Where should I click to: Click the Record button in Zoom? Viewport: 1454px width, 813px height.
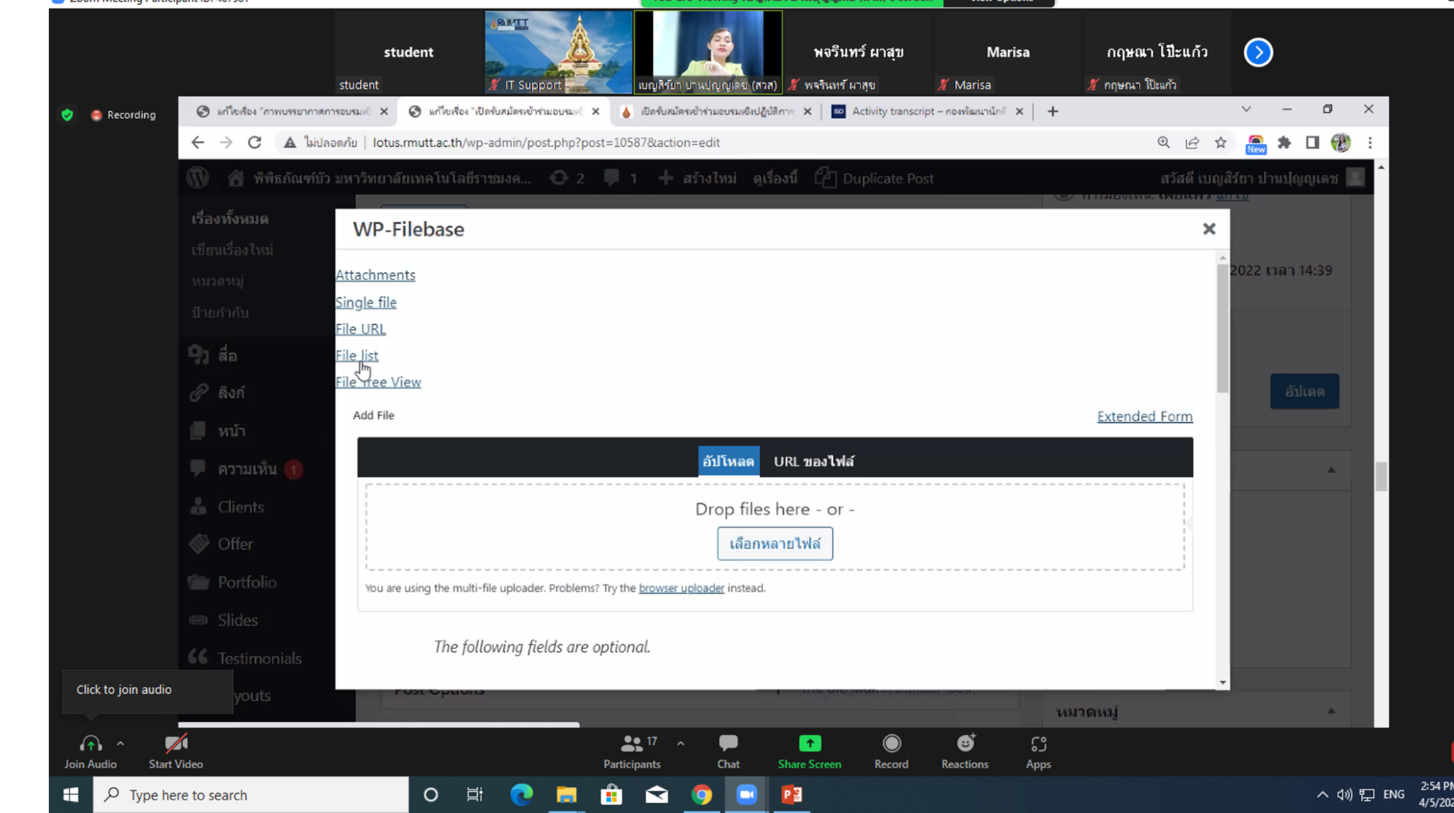click(x=891, y=752)
